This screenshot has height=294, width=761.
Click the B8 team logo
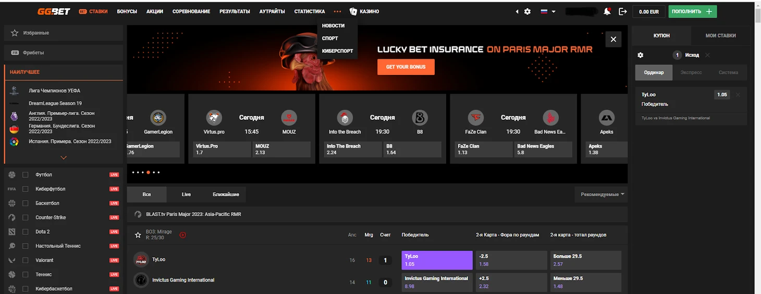tap(420, 118)
